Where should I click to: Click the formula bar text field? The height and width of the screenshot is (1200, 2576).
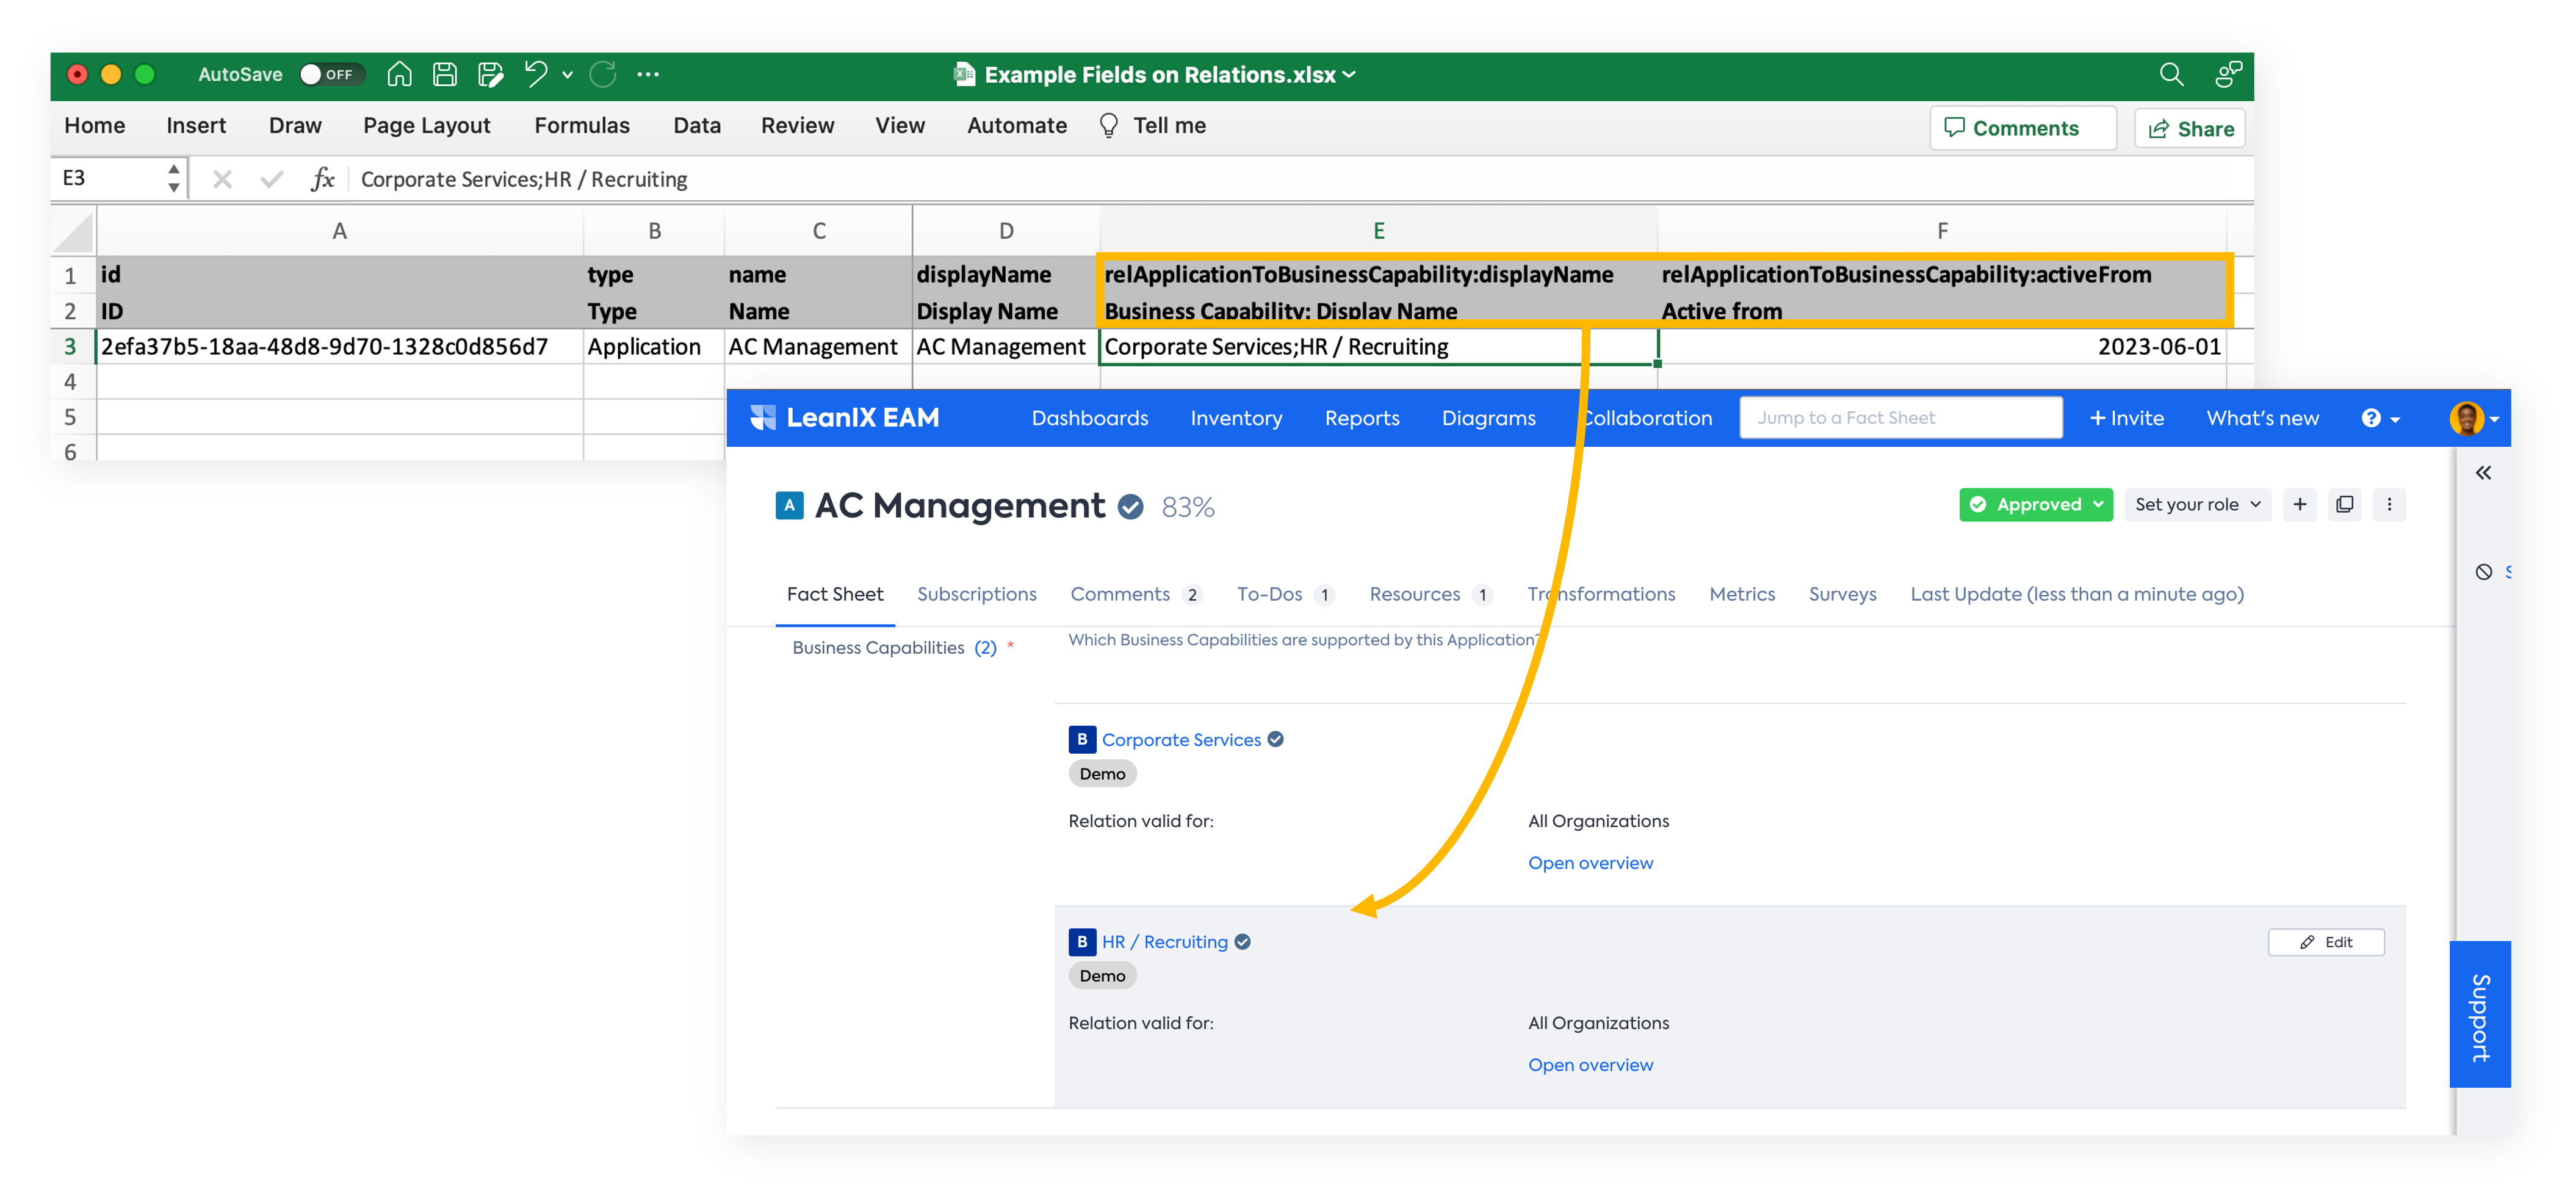coord(1300,180)
